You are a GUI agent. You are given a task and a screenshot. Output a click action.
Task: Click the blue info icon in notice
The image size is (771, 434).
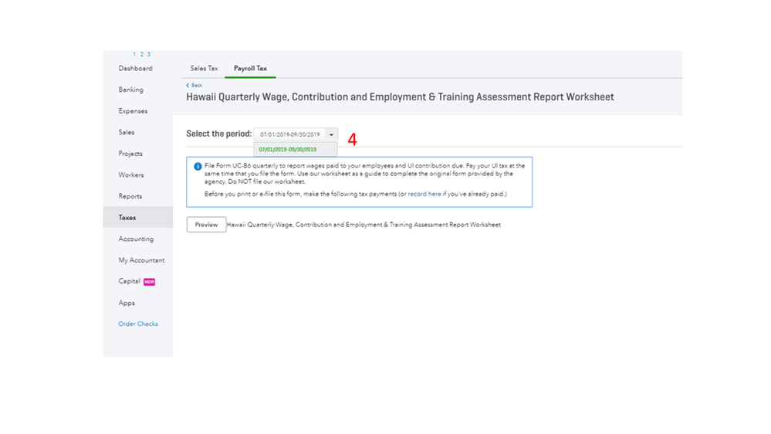pos(198,166)
